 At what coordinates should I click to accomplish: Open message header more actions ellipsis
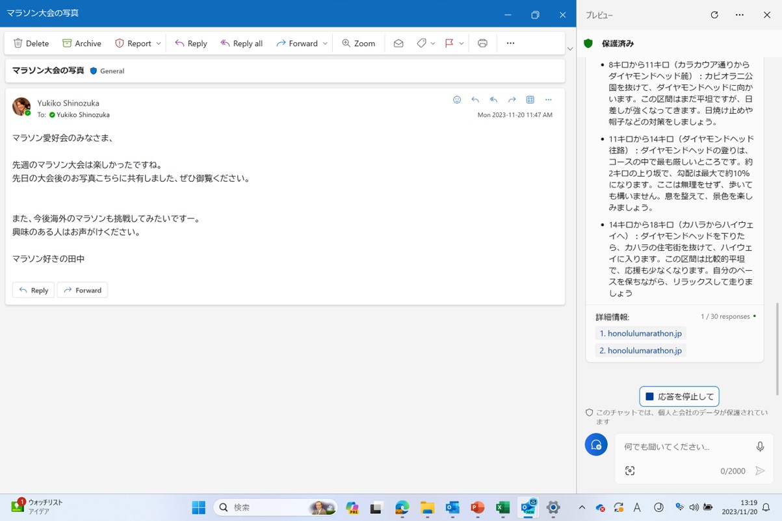[x=549, y=100]
